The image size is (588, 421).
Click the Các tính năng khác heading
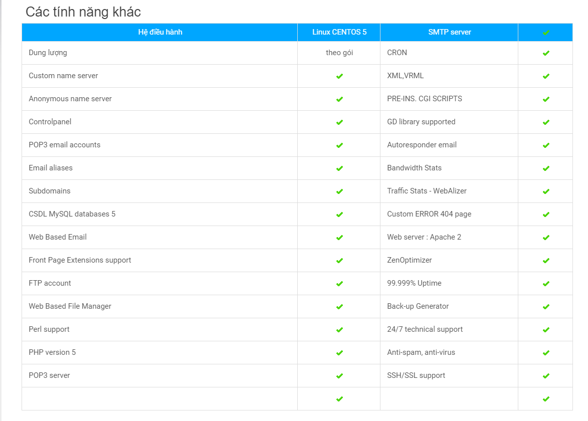coord(83,12)
